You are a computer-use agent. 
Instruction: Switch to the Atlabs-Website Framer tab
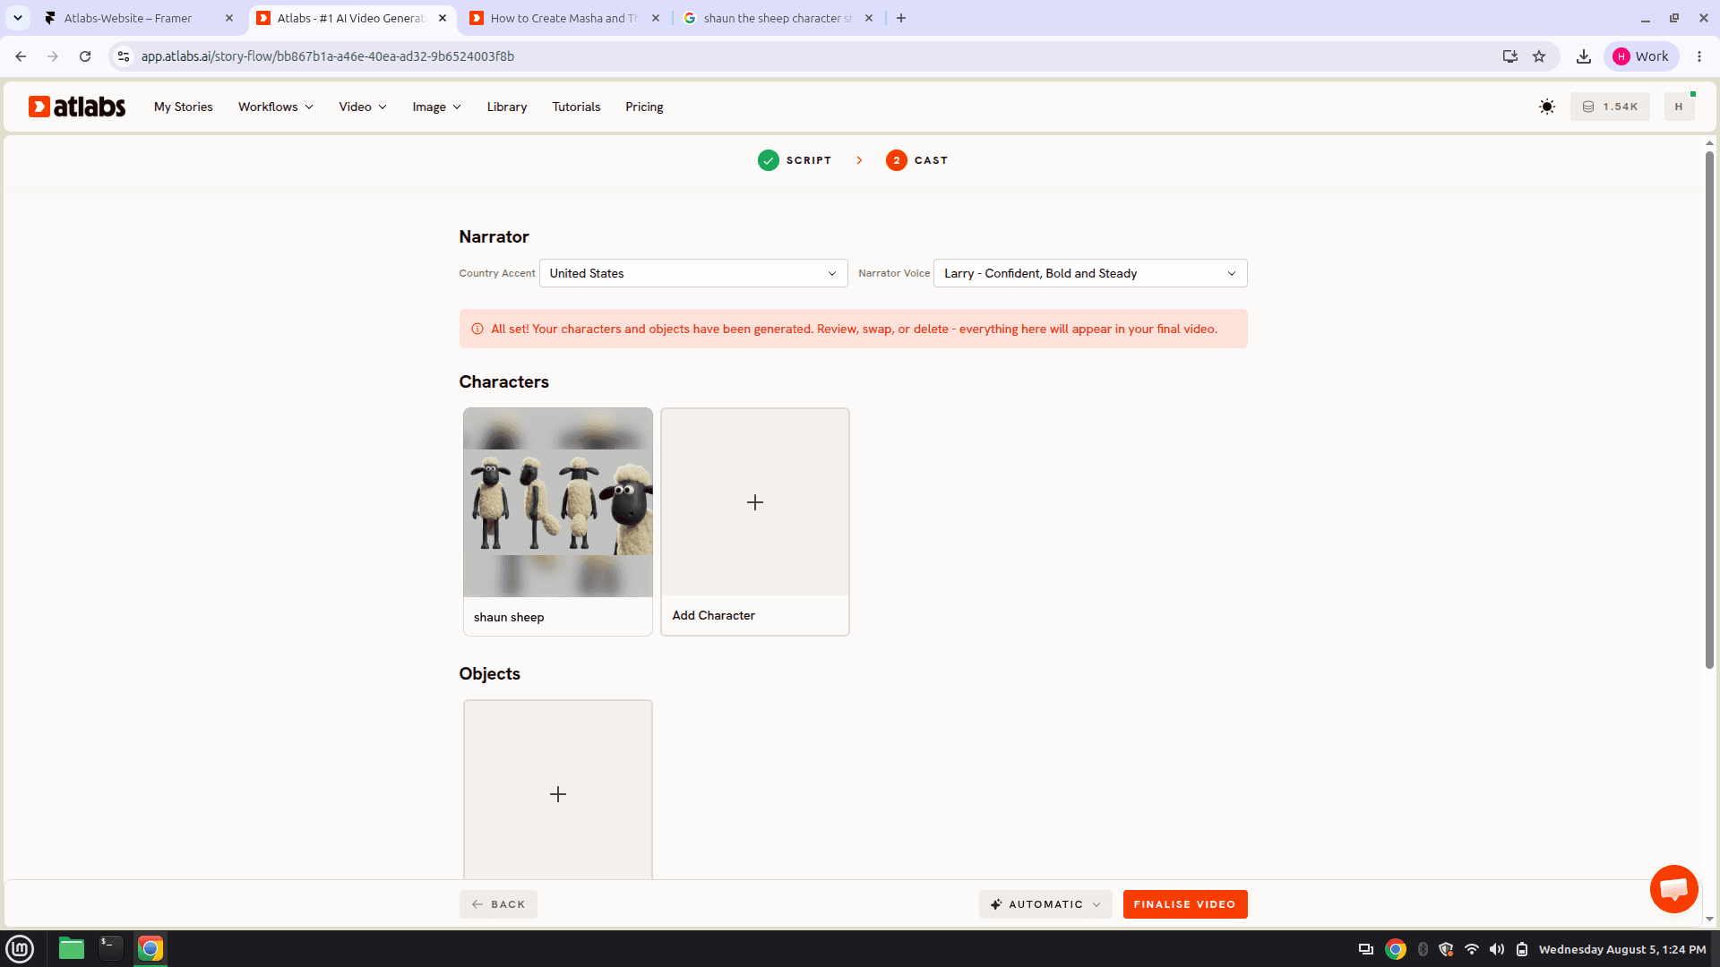139,18
